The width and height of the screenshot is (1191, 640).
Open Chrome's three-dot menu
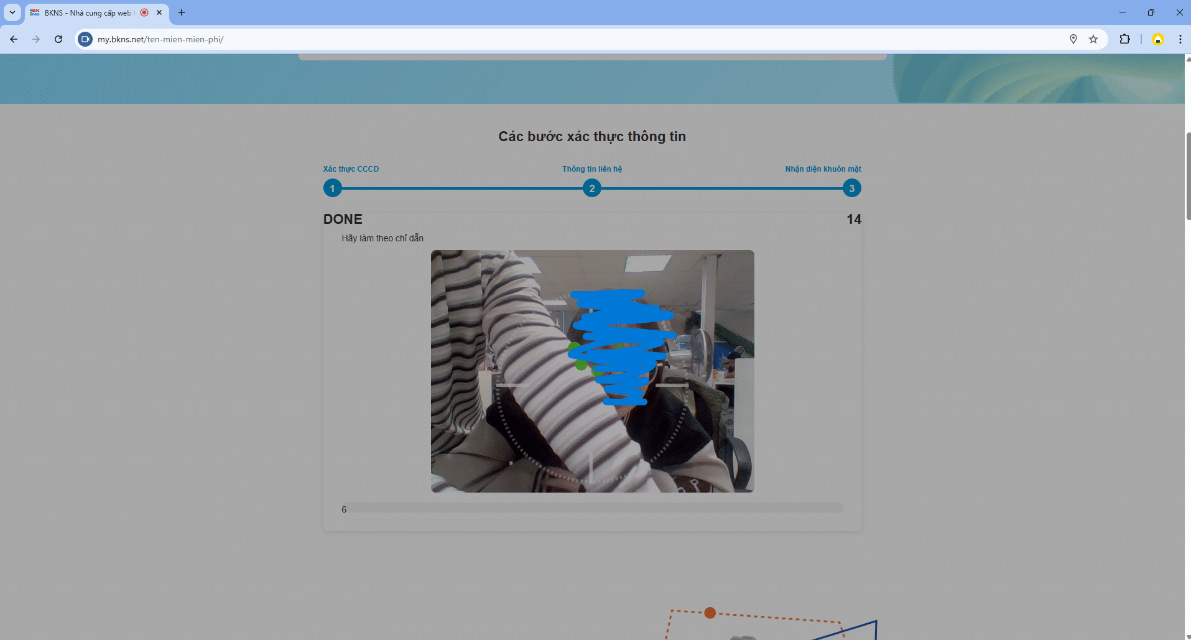(1180, 39)
